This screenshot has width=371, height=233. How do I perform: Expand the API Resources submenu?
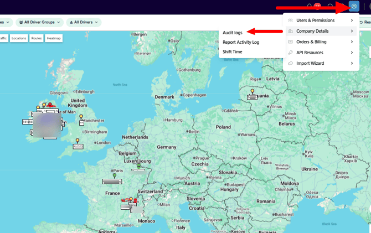(x=321, y=53)
